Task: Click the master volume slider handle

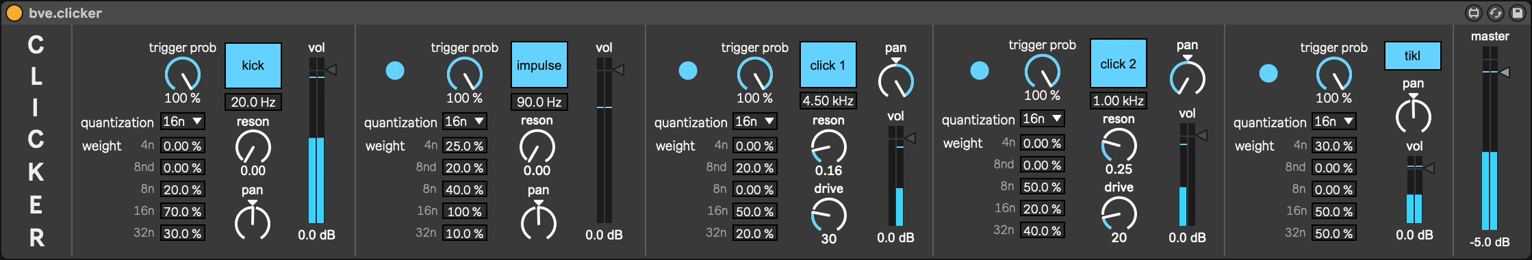Action: [1505, 72]
